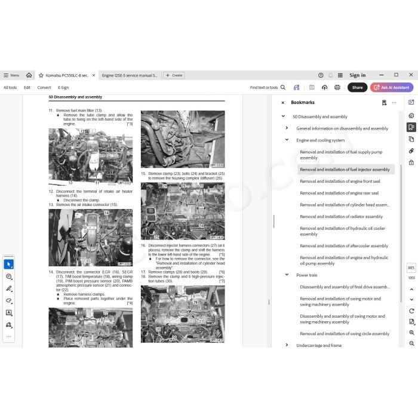418x418 pixels.
Task: Open the notifications bell icon
Action: tap(331, 75)
